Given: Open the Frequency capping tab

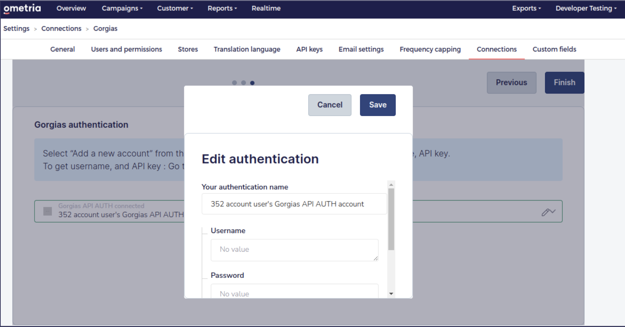Looking at the screenshot, I should tap(430, 49).
